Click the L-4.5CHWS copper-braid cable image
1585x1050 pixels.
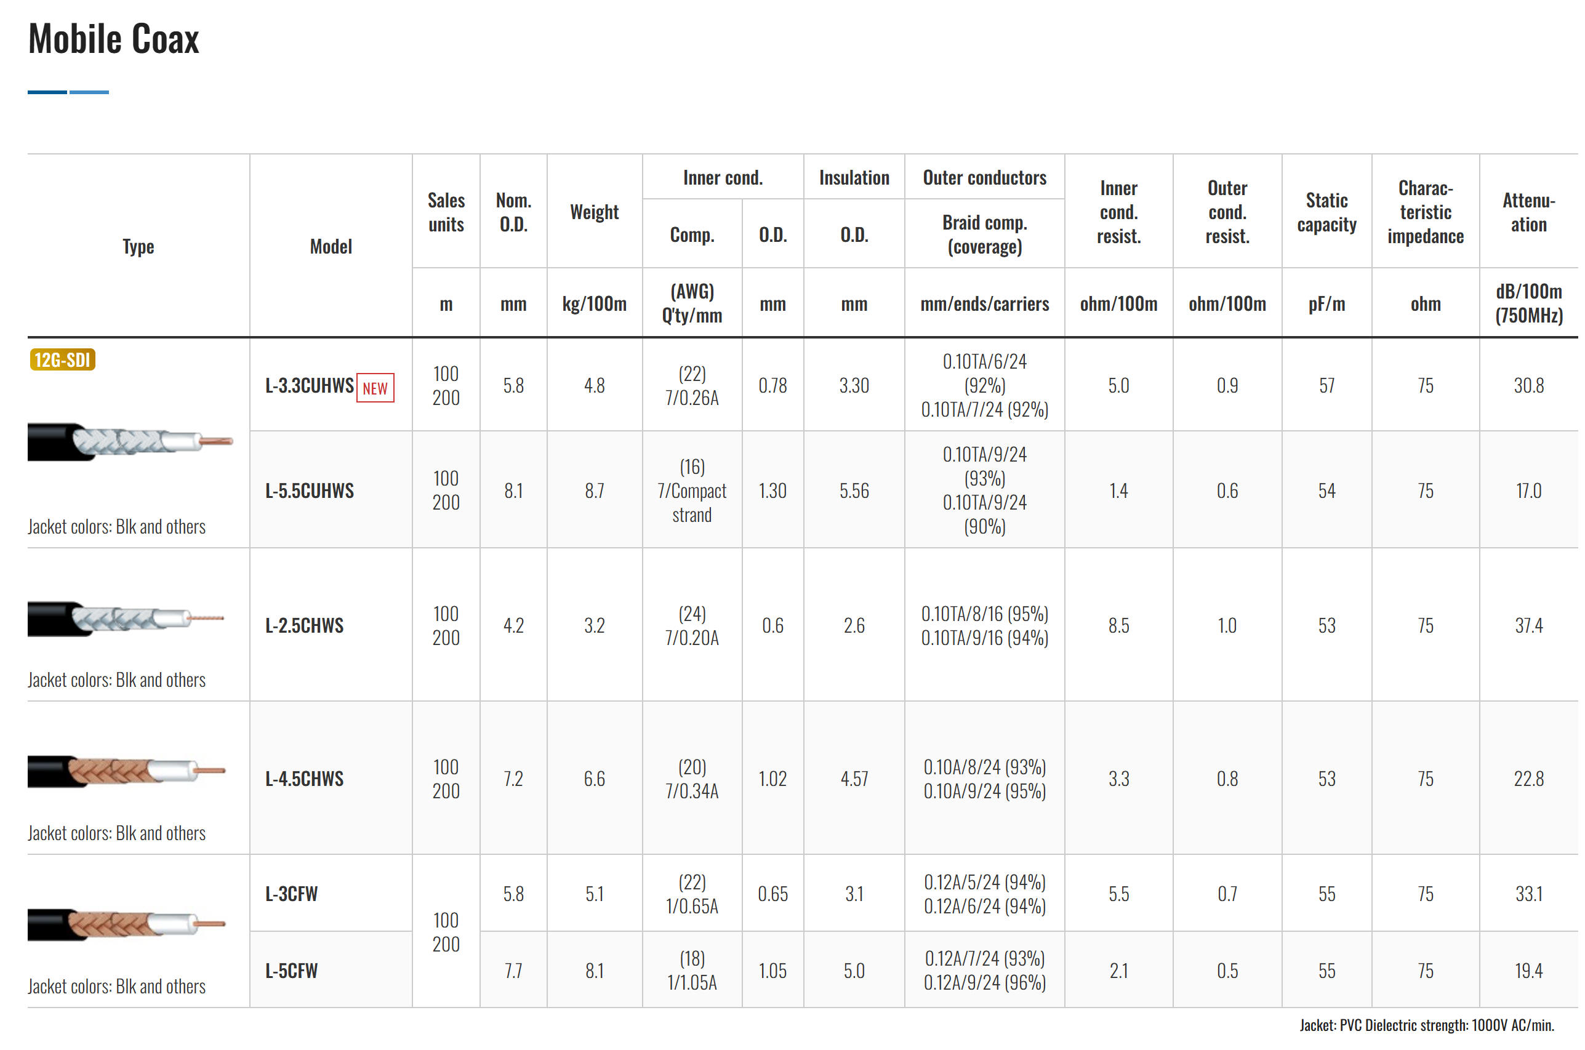125,771
